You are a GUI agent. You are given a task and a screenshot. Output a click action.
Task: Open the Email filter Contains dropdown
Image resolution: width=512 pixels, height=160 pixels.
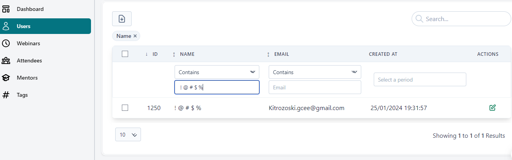coord(315,72)
